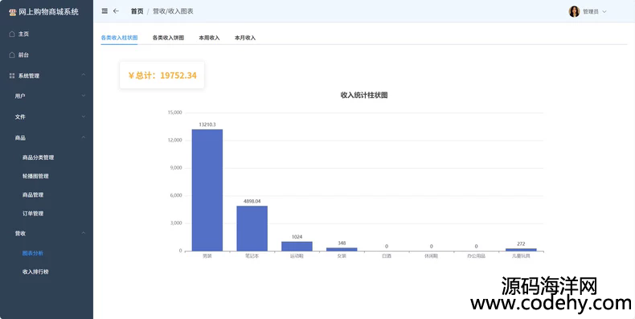Click the tallest bar labeled 13210.3
This screenshot has width=635, height=319.
point(207,190)
